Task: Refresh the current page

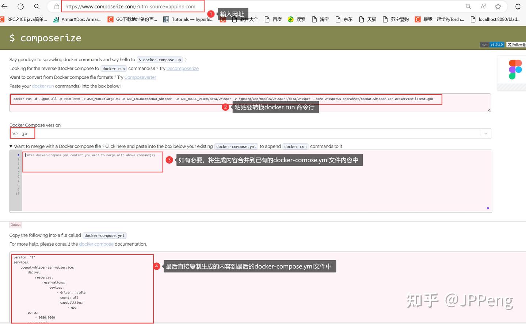Action: (20, 6)
